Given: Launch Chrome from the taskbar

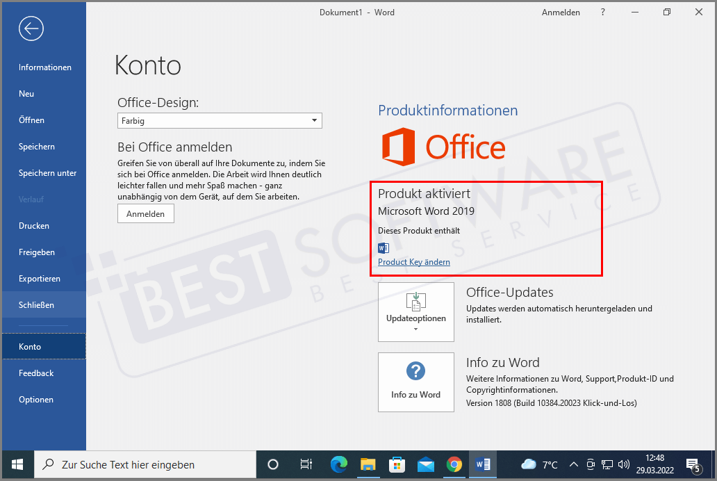Looking at the screenshot, I should [x=454, y=464].
